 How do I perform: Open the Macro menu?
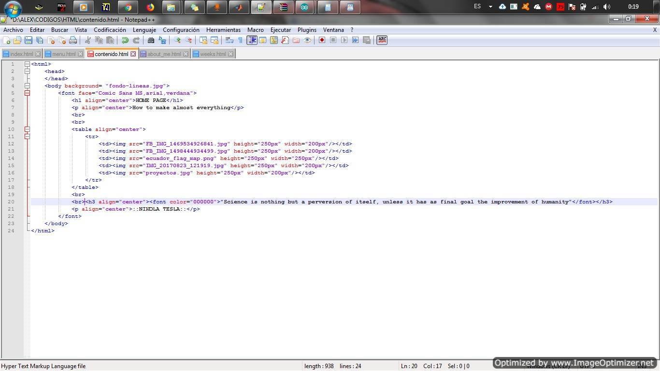coord(256,30)
